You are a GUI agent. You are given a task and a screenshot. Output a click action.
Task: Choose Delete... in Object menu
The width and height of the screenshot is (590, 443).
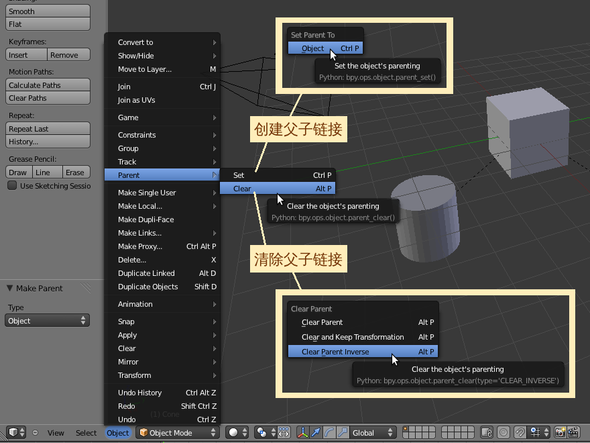(x=162, y=260)
